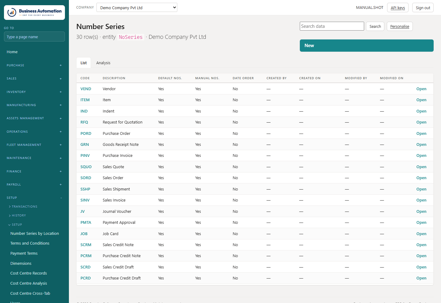Open Cost Centre Records

tap(28, 273)
